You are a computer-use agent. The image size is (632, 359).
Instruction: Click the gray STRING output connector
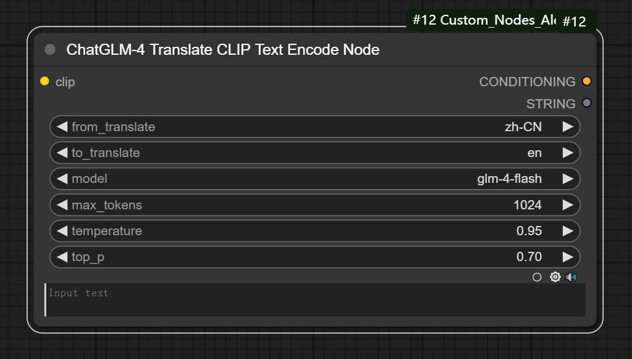pos(586,103)
